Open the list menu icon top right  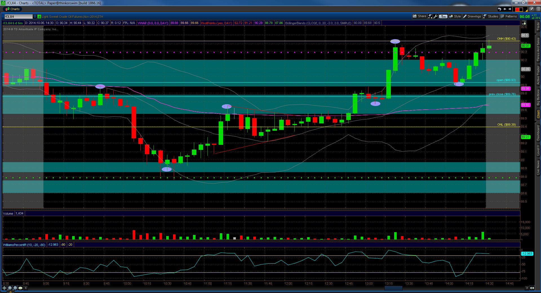tap(538, 9)
